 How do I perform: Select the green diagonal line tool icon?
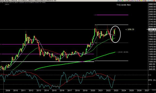[x=135, y=0]
